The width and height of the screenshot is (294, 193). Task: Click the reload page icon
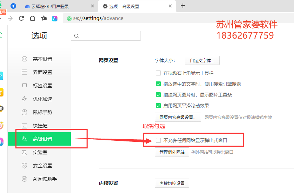click(x=21, y=18)
